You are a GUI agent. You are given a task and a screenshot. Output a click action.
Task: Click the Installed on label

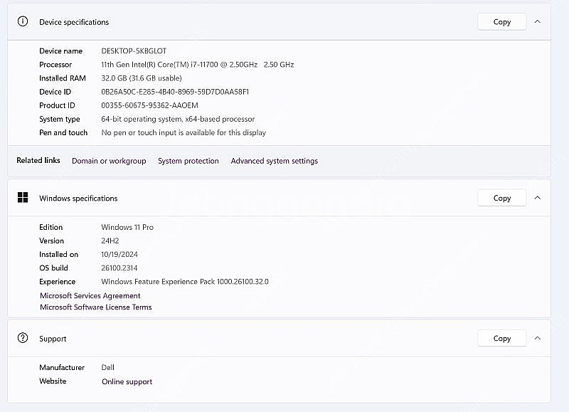[59, 255]
